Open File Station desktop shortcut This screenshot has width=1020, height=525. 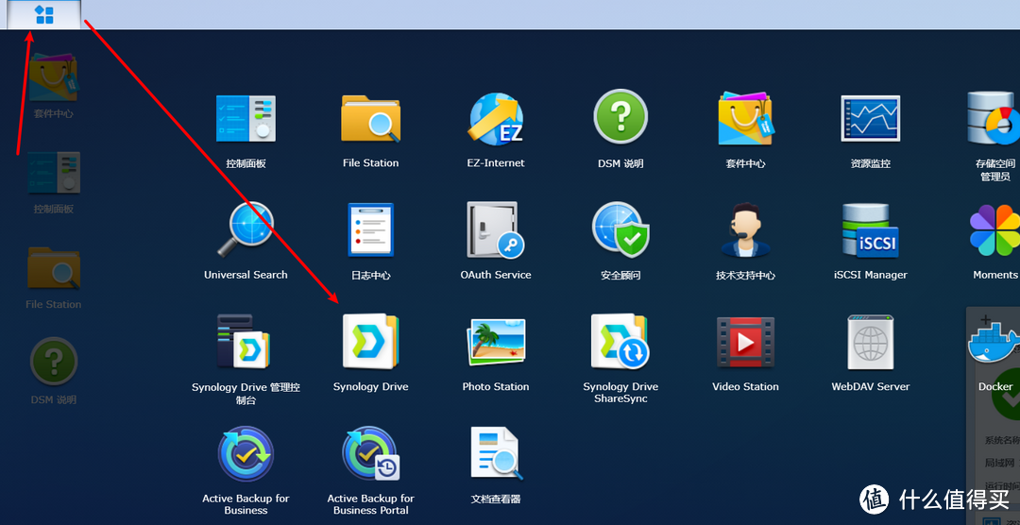[x=53, y=267]
